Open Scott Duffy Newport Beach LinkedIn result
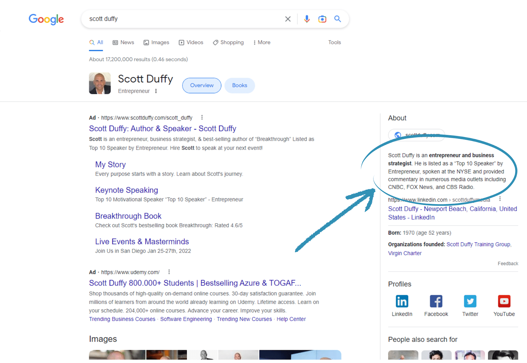The height and width of the screenshot is (363, 527). click(x=452, y=213)
